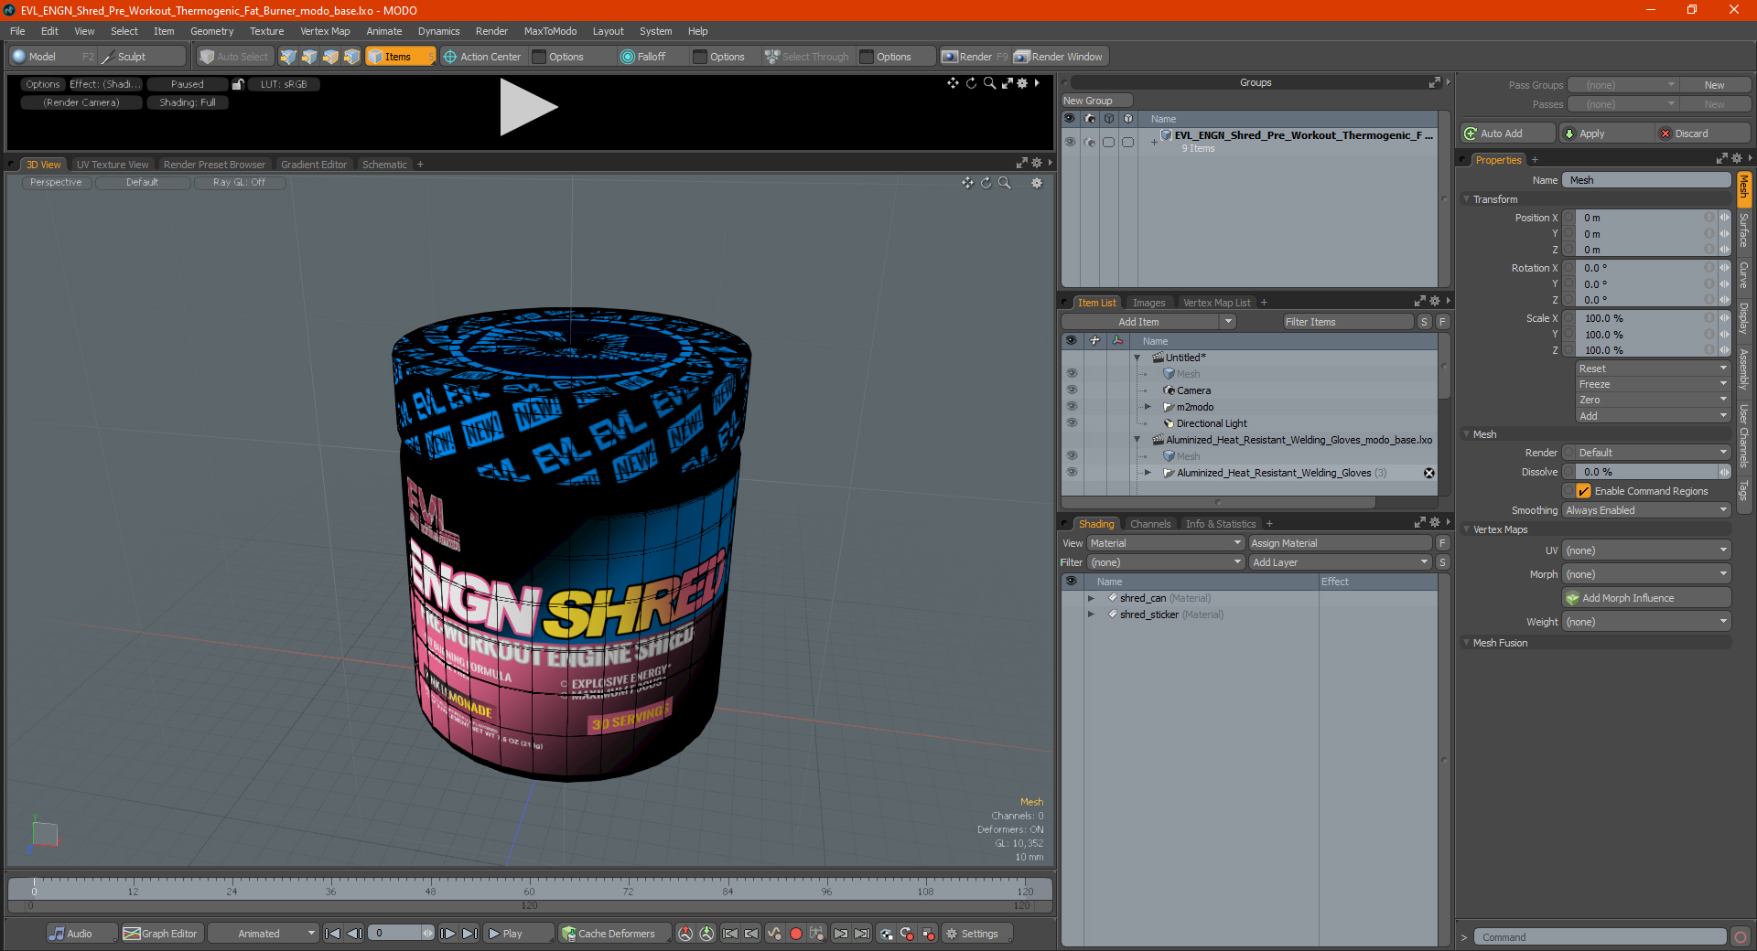Open the Geometry menu
Viewport: 1757px width, 951px height.
pyautogui.click(x=211, y=31)
